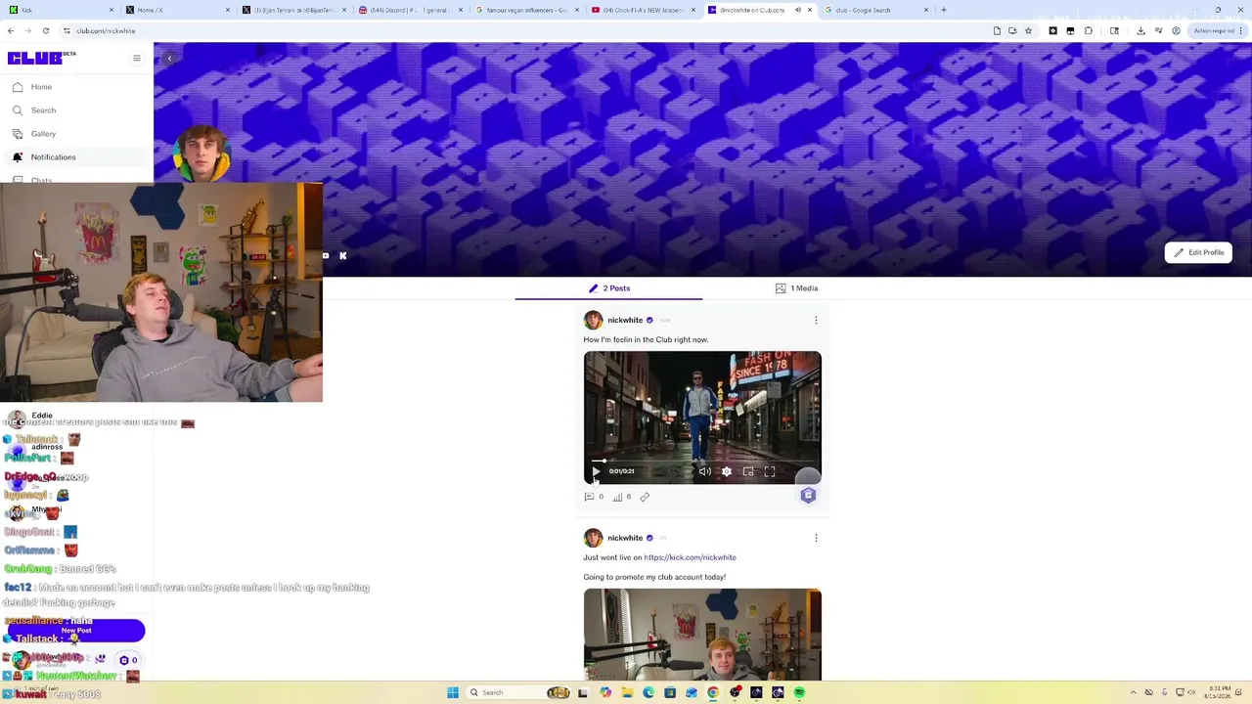Open comments icon under first post
The height and width of the screenshot is (704, 1252).
(589, 497)
